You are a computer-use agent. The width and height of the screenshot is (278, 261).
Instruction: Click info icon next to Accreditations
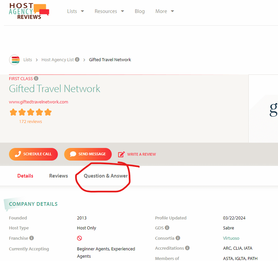coord(188,248)
